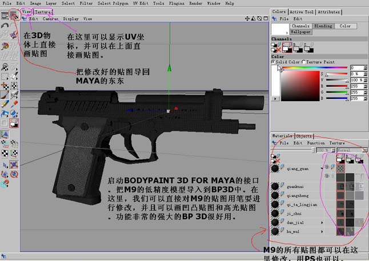Choose the fill bucket tool icon
Viewport: 369px width, 261px height.
(14, 77)
